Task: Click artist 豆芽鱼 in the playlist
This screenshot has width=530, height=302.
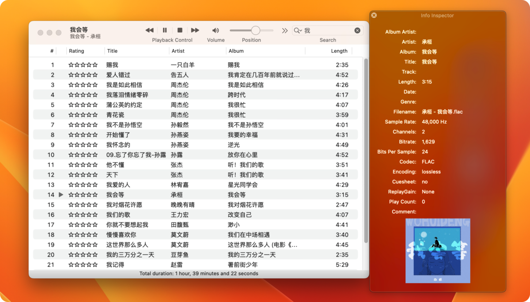Action: (180, 255)
